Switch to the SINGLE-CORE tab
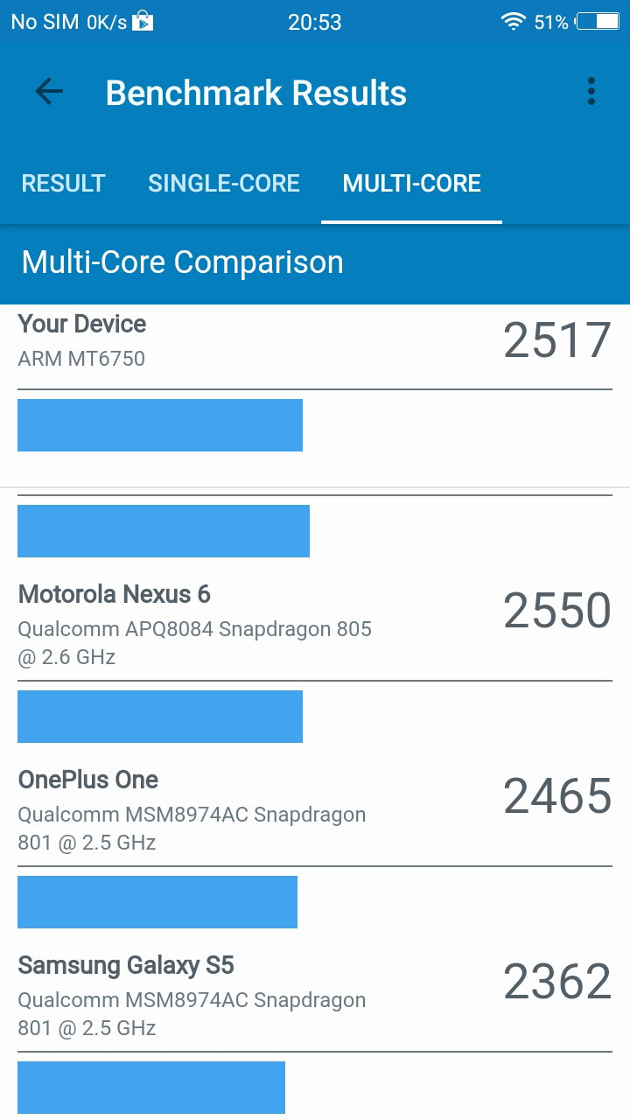 224,183
